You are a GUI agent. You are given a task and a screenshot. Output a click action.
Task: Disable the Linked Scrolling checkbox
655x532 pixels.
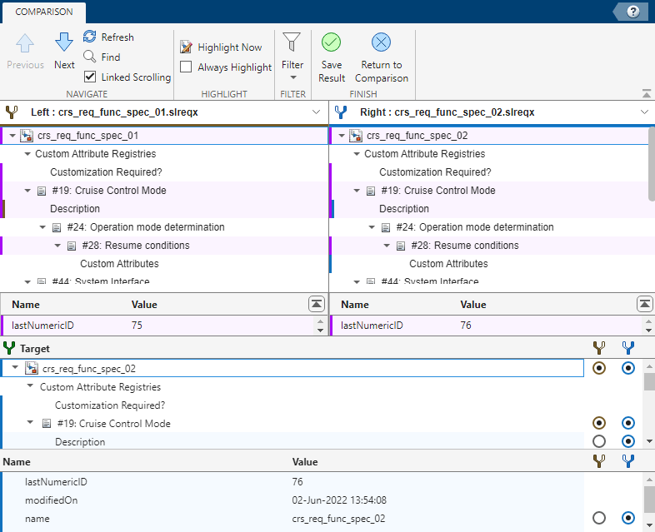point(90,77)
